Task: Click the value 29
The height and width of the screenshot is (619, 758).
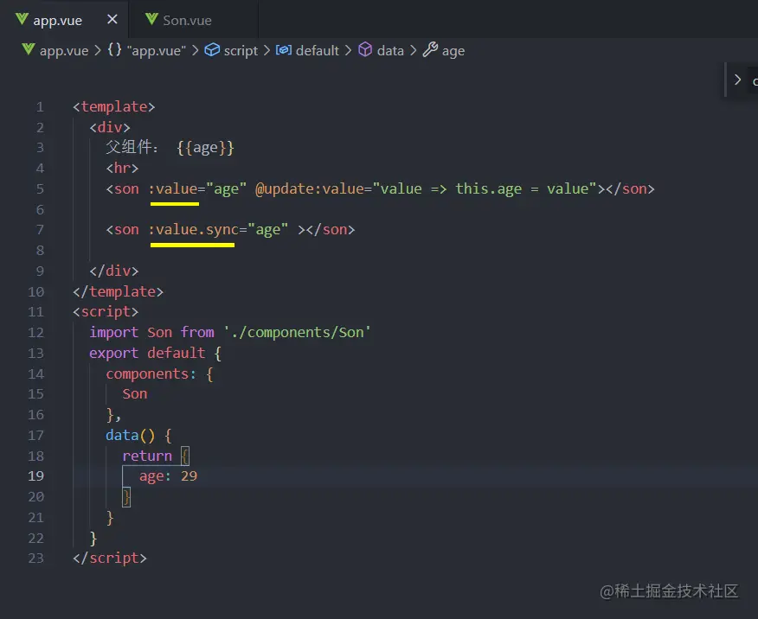Action: [x=189, y=476]
